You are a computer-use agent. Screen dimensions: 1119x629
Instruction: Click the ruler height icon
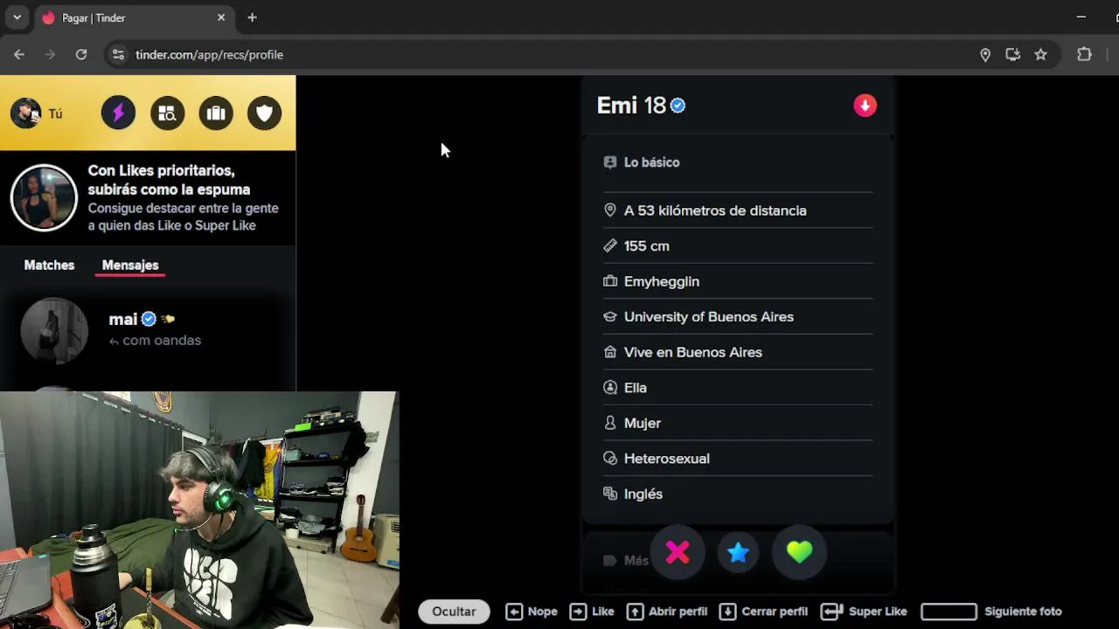click(610, 246)
